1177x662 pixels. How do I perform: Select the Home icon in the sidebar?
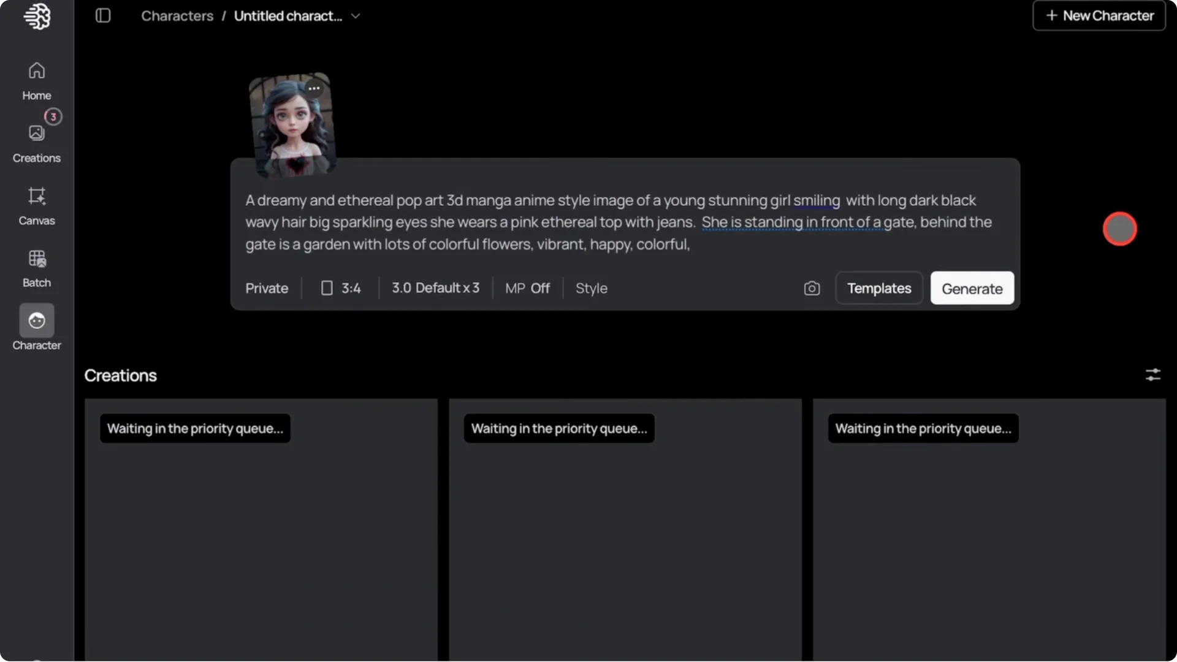[x=36, y=80]
